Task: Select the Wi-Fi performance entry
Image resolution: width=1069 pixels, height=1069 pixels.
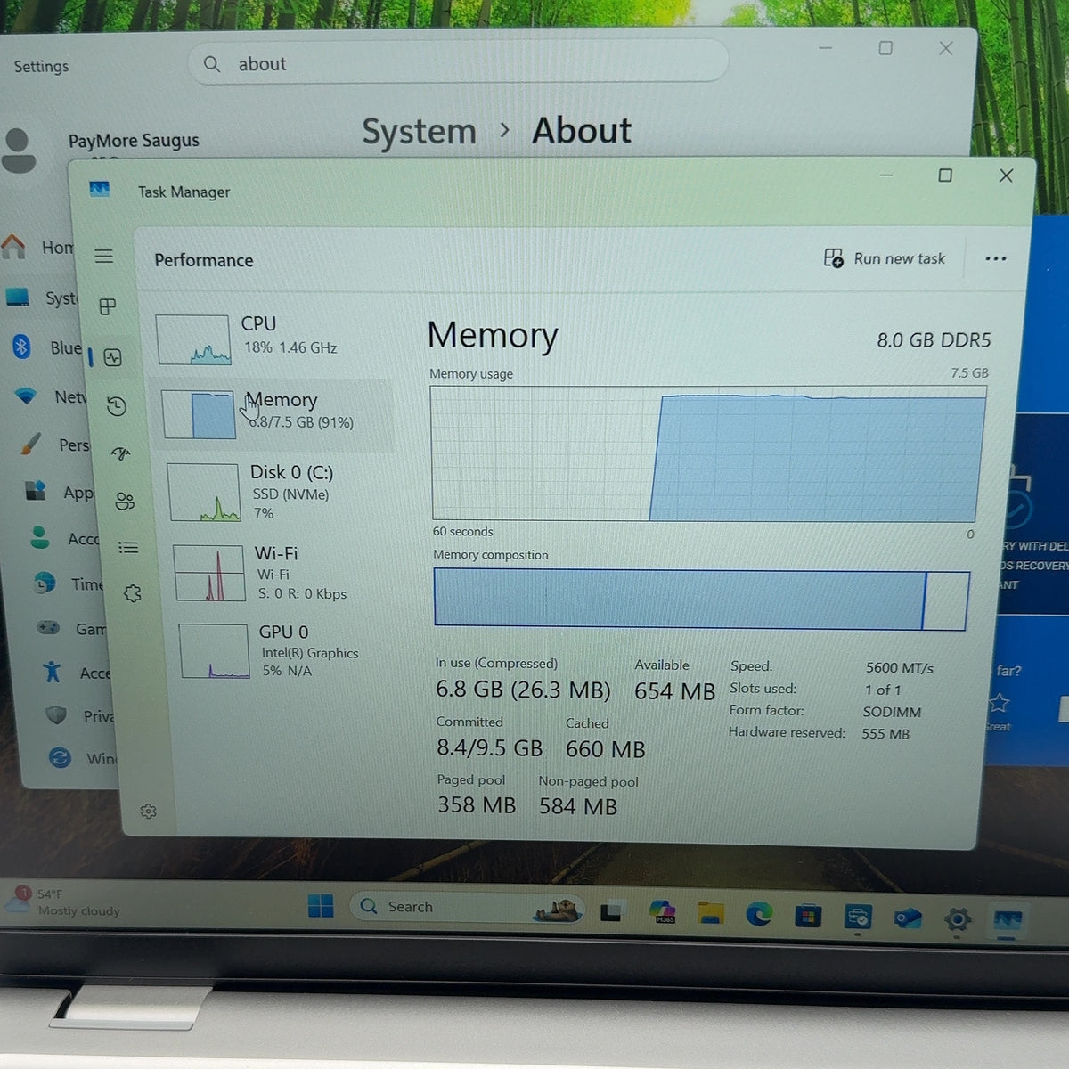Action: [282, 573]
